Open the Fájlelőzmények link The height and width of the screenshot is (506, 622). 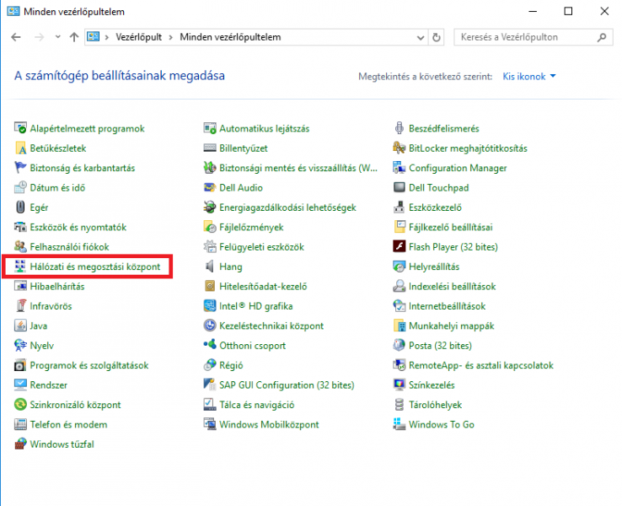[x=251, y=227]
